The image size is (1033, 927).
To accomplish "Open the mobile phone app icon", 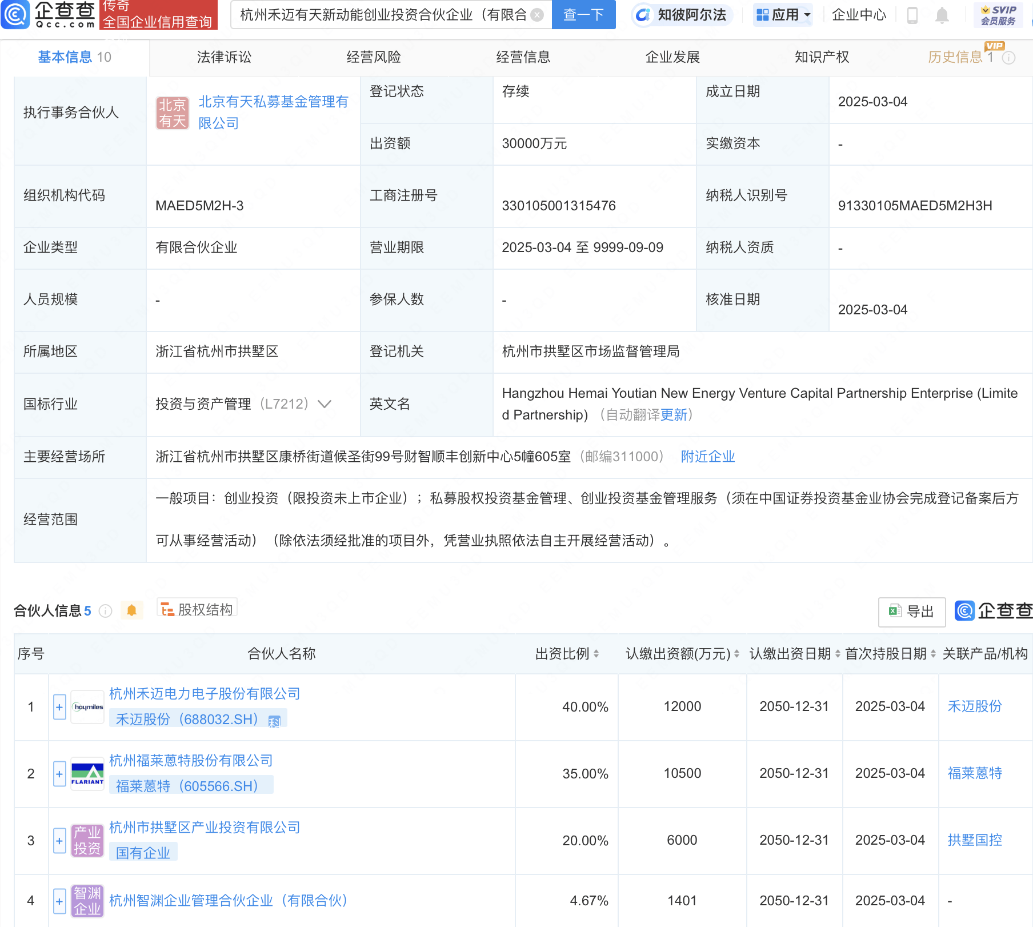I will pyautogui.click(x=912, y=15).
